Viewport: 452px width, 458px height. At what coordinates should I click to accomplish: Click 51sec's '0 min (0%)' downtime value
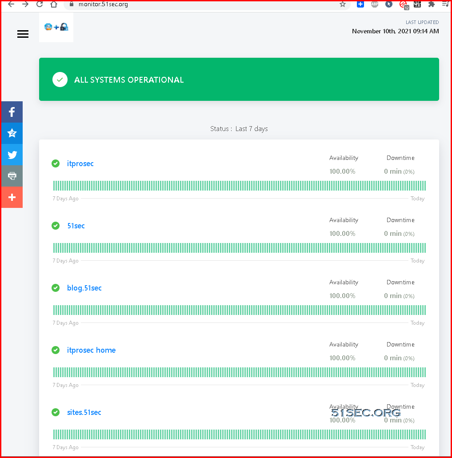[399, 234]
